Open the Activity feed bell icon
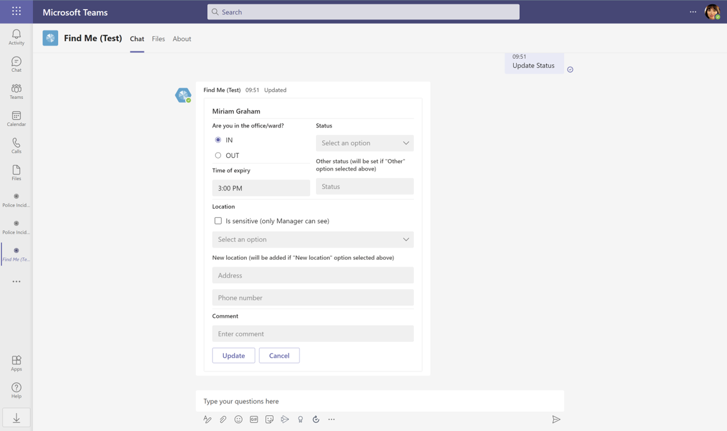Viewport: 727px width, 431px height. (16, 35)
